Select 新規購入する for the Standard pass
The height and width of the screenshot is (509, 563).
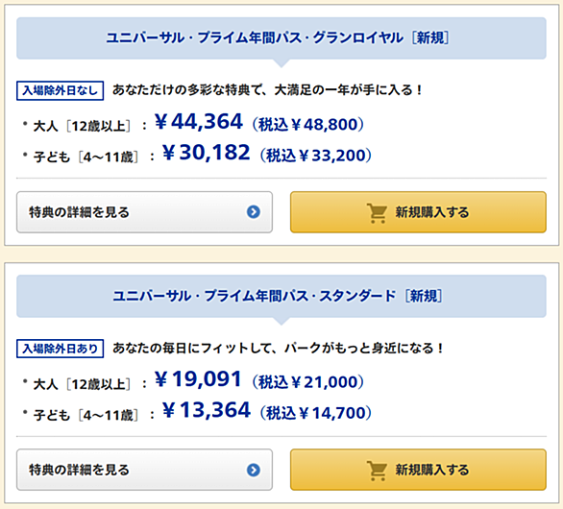pyautogui.click(x=418, y=470)
